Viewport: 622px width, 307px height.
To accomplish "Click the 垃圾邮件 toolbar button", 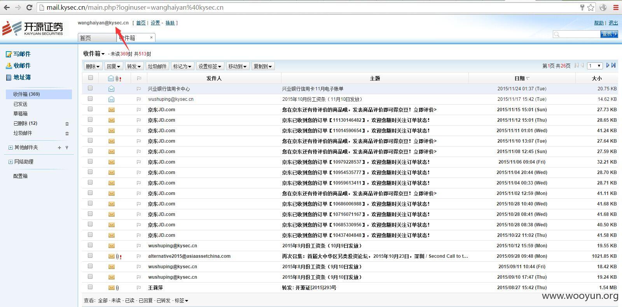I will pyautogui.click(x=157, y=66).
